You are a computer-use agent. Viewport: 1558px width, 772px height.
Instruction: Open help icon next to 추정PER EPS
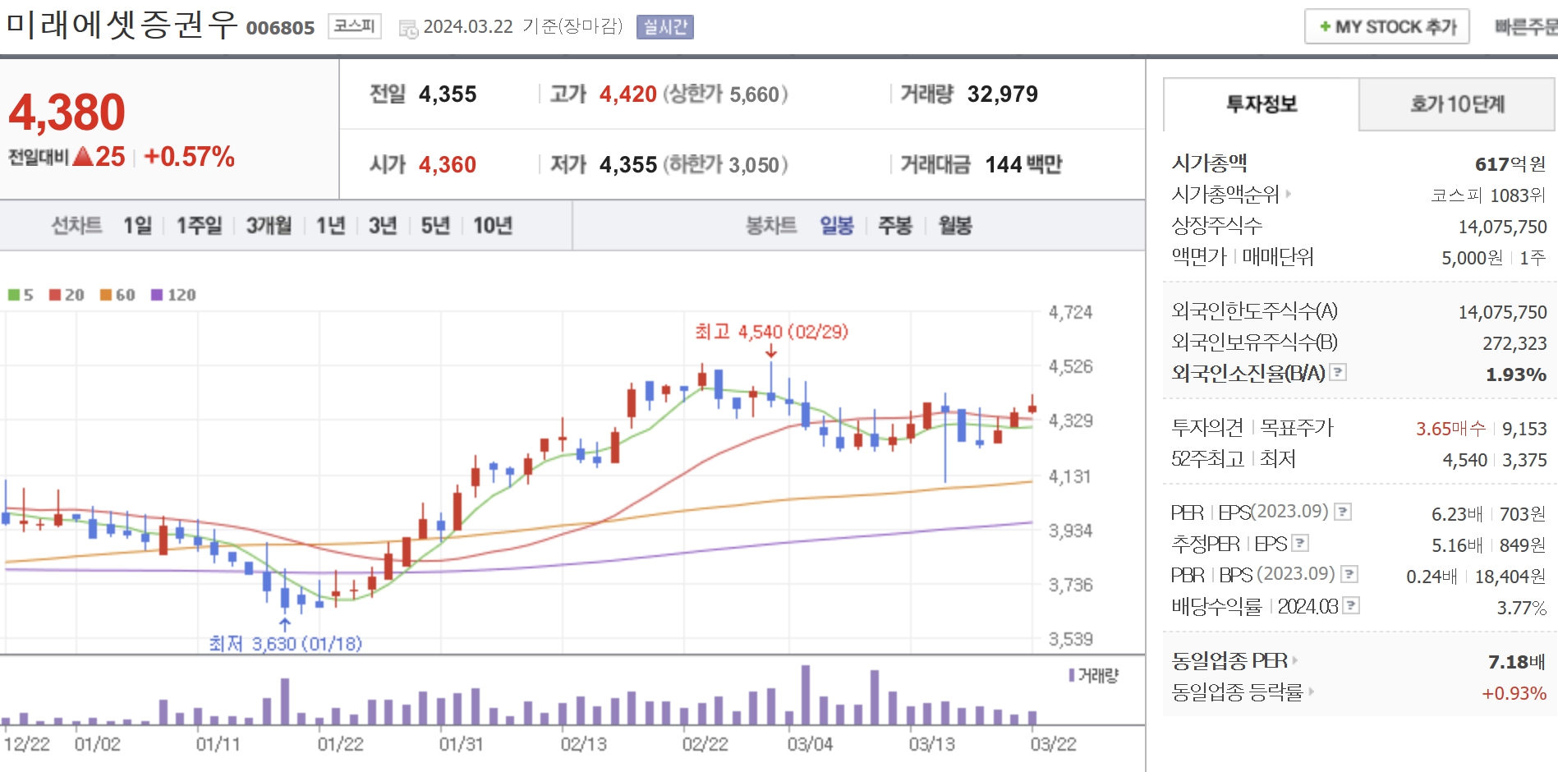click(x=1300, y=543)
